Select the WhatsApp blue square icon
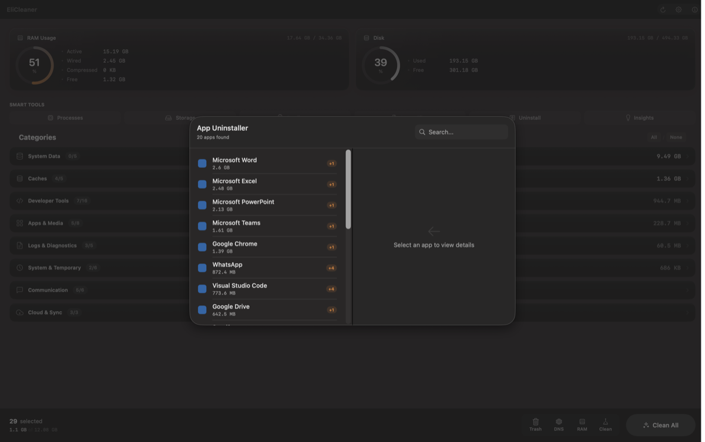This screenshot has width=705, height=442. [x=202, y=268]
